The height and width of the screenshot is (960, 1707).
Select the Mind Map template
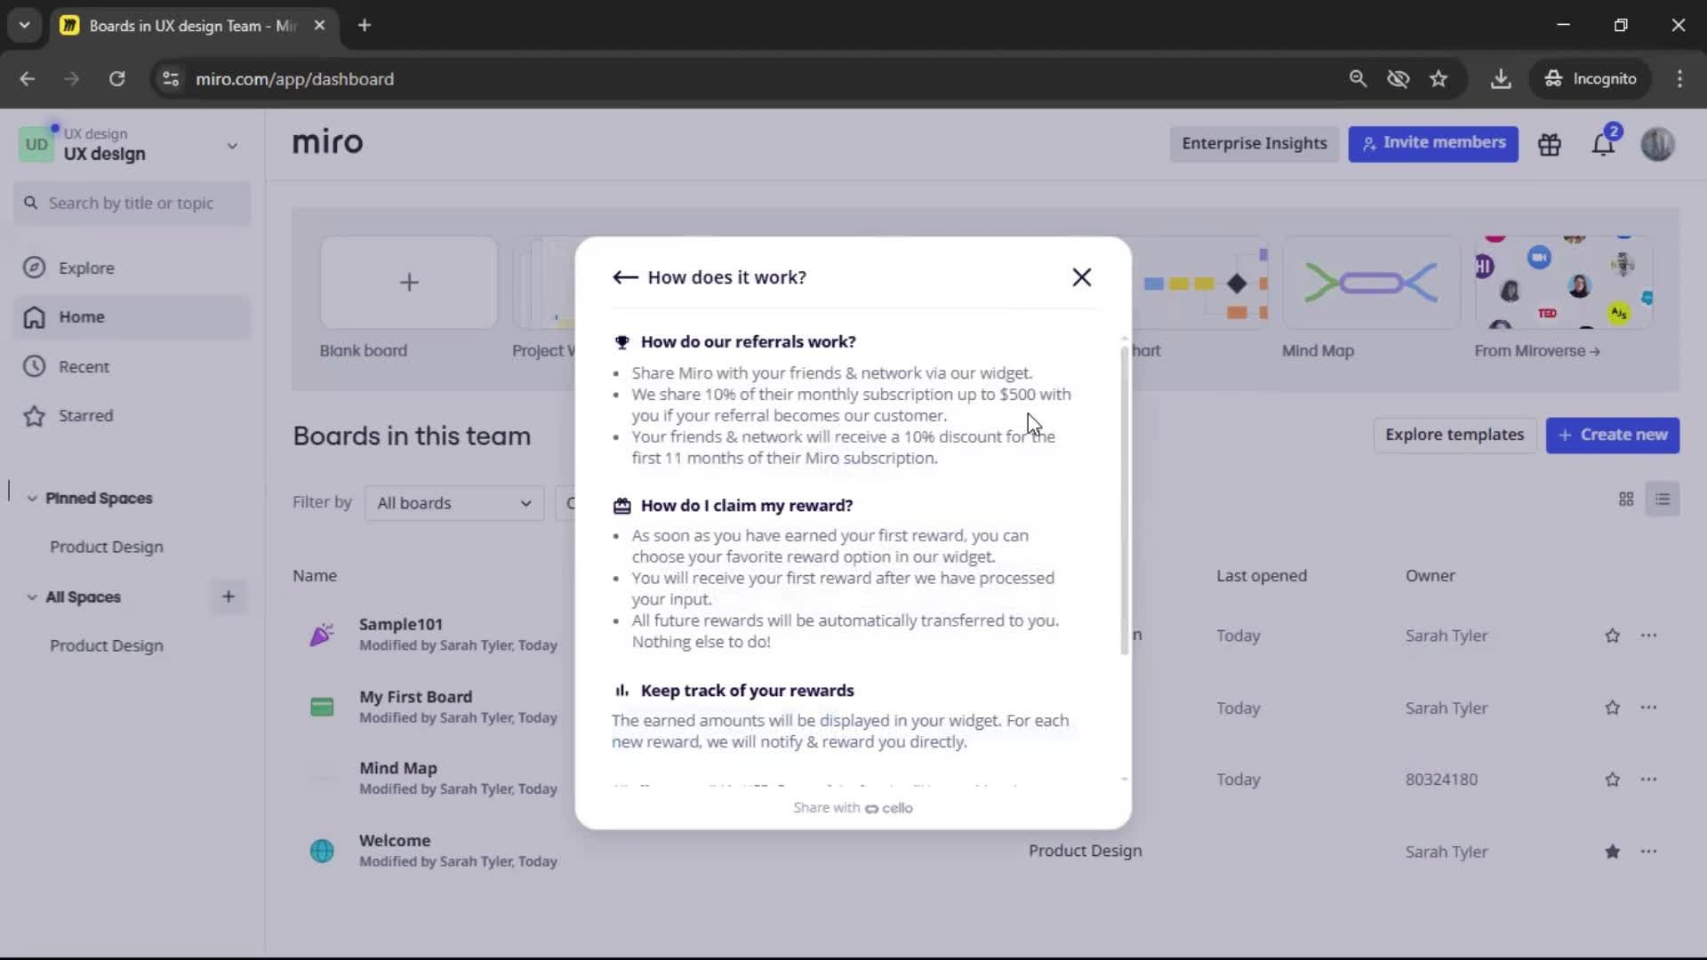[1370, 283]
